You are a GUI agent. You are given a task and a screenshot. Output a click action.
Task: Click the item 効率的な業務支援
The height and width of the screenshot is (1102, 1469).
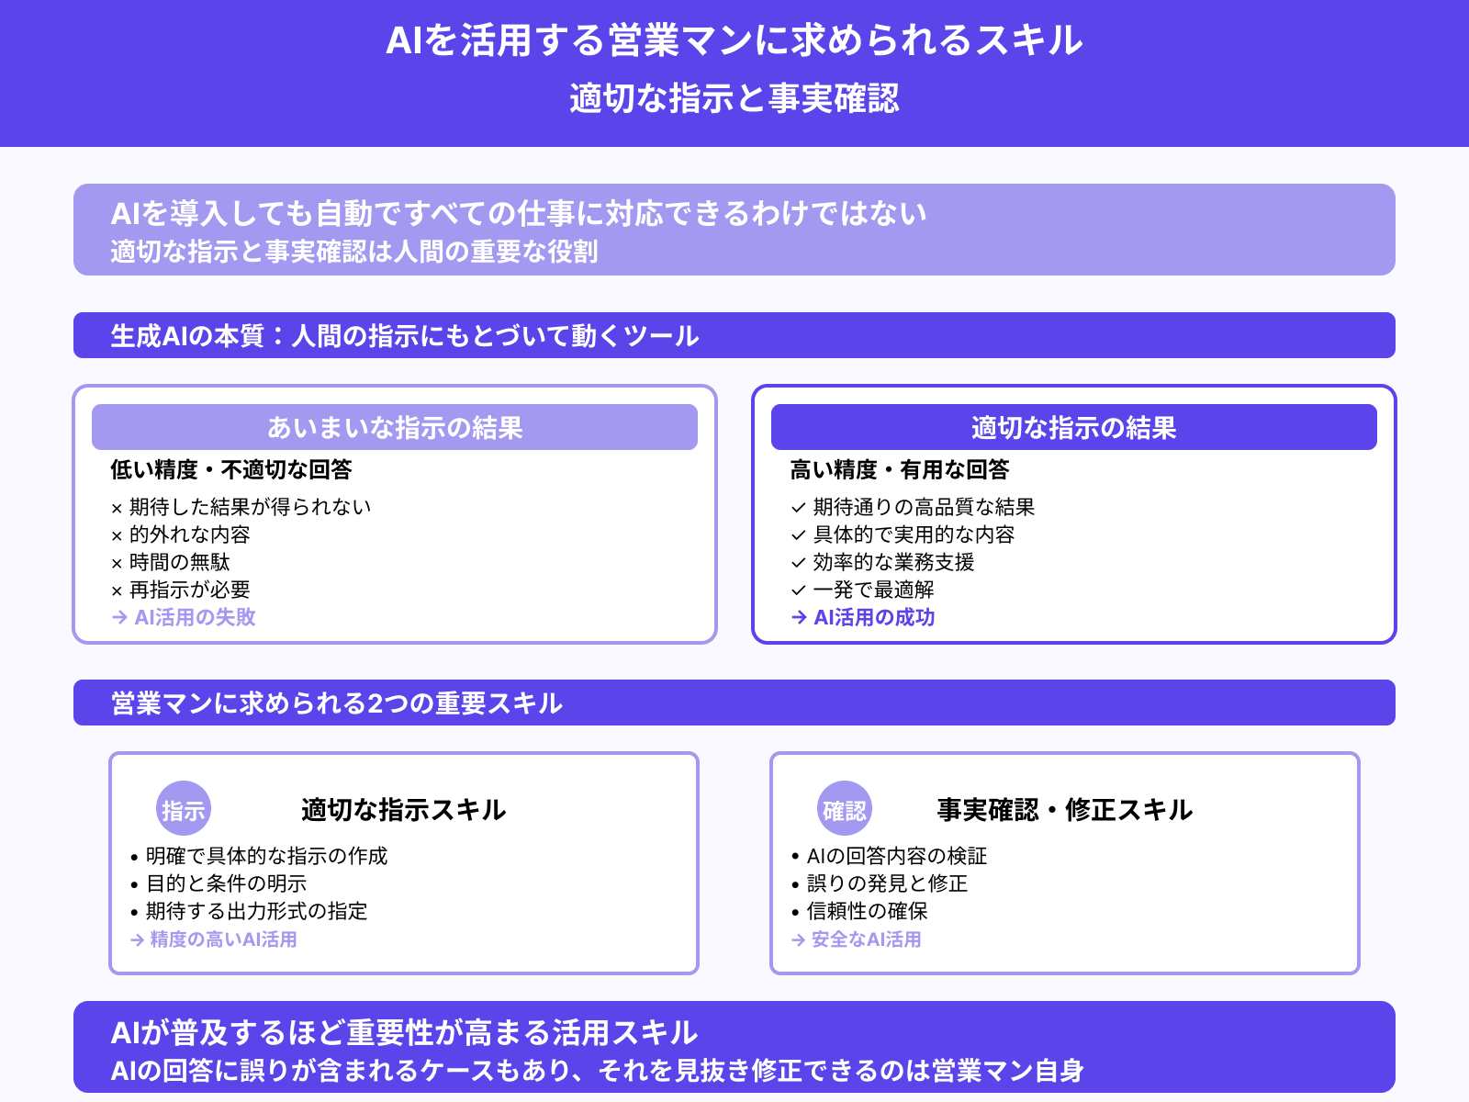tap(882, 562)
